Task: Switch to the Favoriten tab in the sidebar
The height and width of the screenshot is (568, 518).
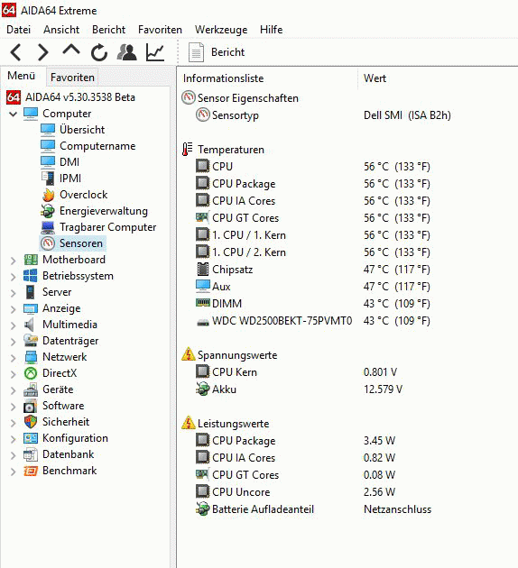Action: point(72,78)
